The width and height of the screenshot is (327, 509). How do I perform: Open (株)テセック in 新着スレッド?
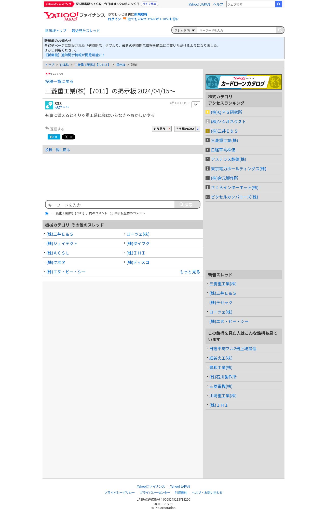click(221, 303)
